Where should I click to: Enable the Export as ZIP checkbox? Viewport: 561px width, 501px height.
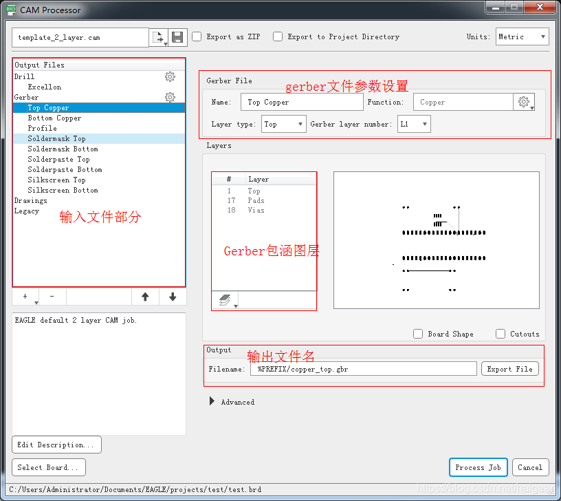197,37
